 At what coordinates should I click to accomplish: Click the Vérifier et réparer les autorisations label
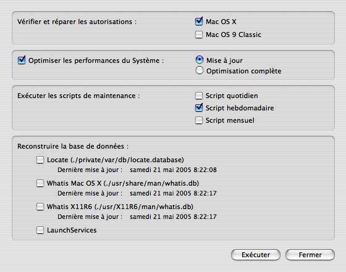pyautogui.click(x=77, y=22)
